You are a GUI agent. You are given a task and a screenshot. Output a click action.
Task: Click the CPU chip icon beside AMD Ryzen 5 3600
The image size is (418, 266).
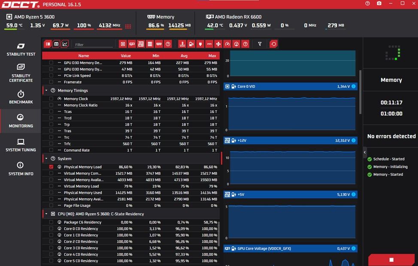click(9, 17)
